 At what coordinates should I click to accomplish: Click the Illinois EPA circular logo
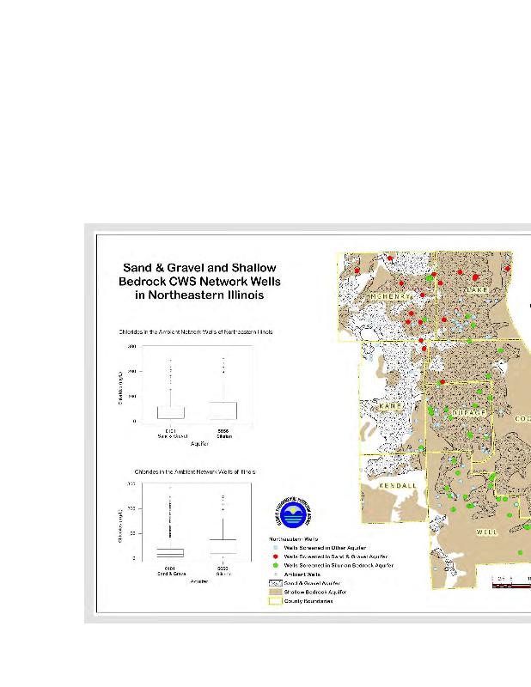[291, 514]
